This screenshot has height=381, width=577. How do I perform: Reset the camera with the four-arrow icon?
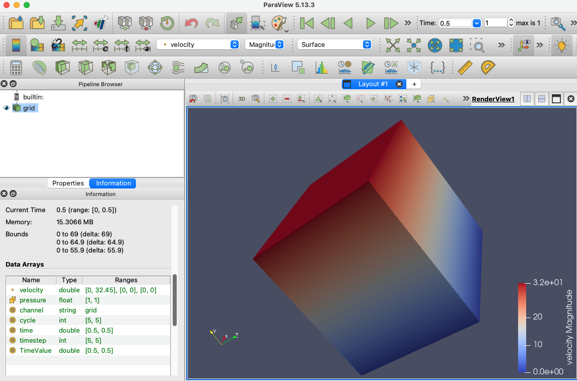[x=393, y=45]
